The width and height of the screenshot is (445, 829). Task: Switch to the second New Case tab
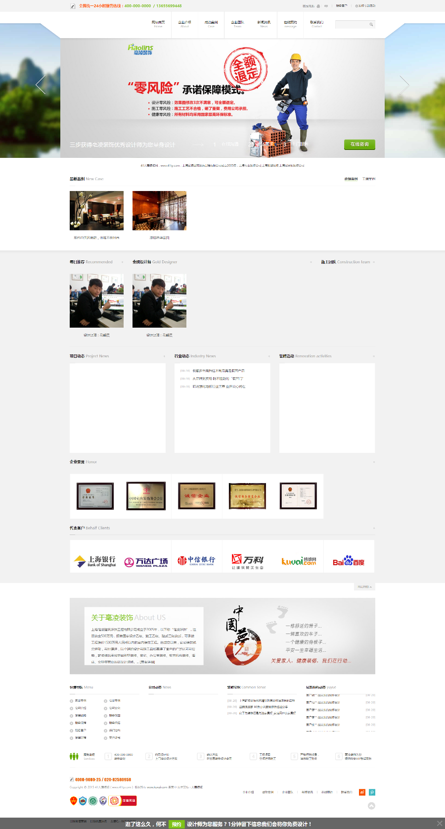[x=369, y=179]
